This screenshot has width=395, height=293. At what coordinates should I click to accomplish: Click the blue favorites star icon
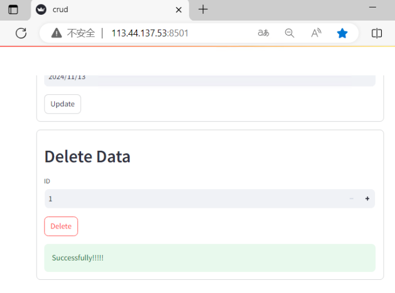(x=342, y=33)
